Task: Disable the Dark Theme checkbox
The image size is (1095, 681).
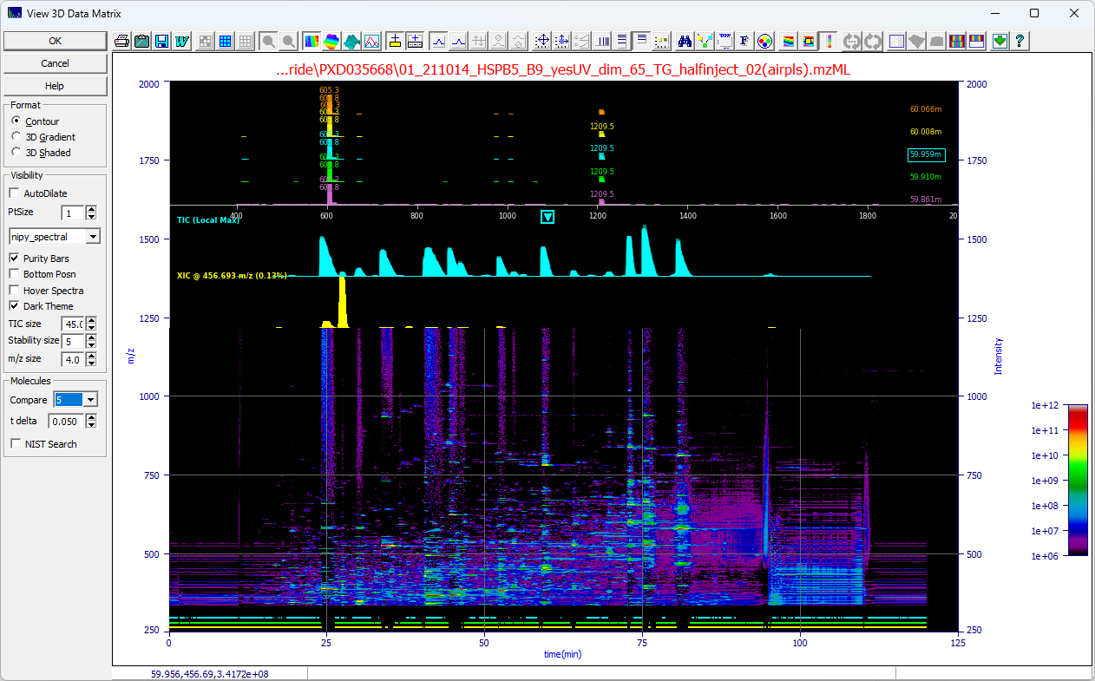Action: tap(15, 307)
